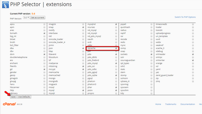
Task: Check the memcached extension checkbox
Action: tap(83, 75)
